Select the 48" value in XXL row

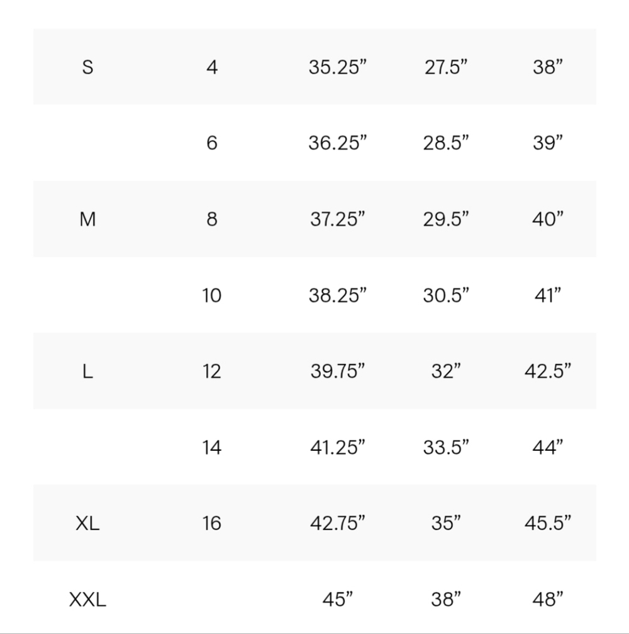pos(548,599)
